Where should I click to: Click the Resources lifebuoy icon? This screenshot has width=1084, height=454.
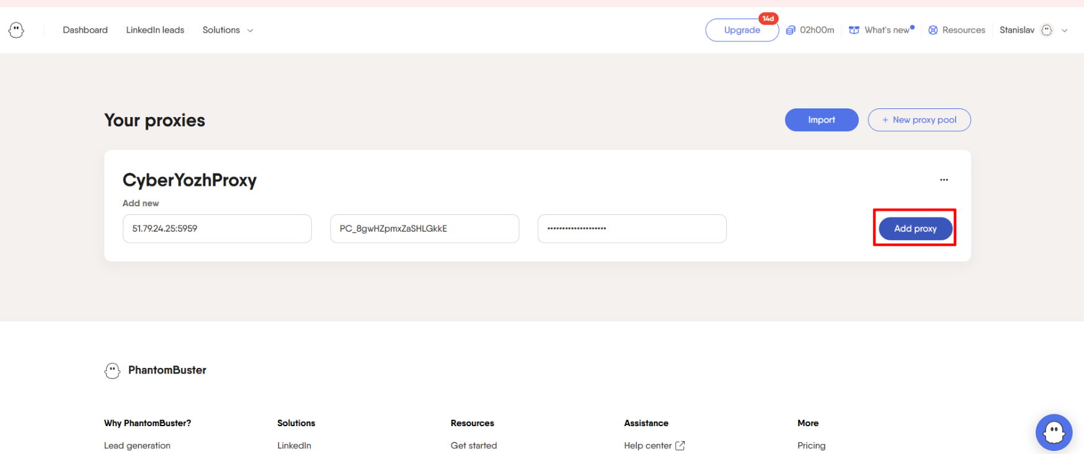pos(933,30)
